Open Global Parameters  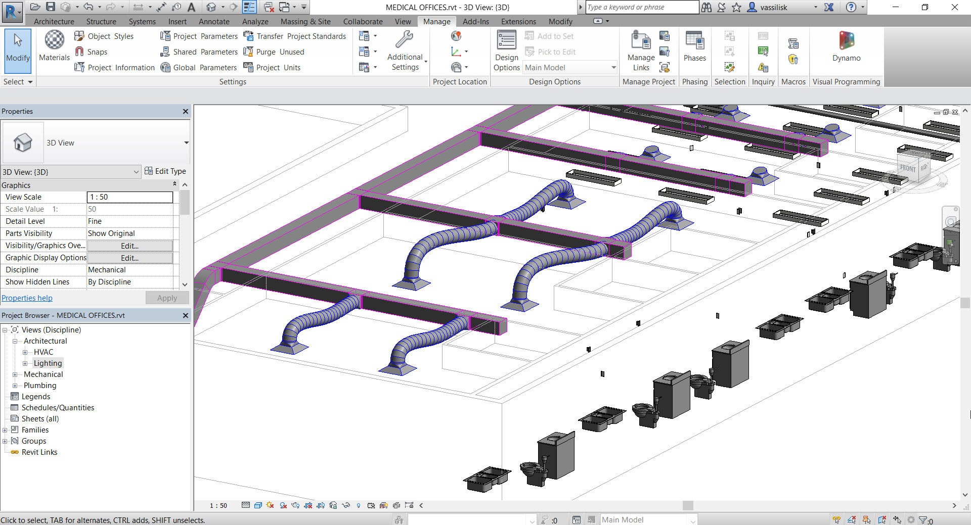(x=198, y=67)
